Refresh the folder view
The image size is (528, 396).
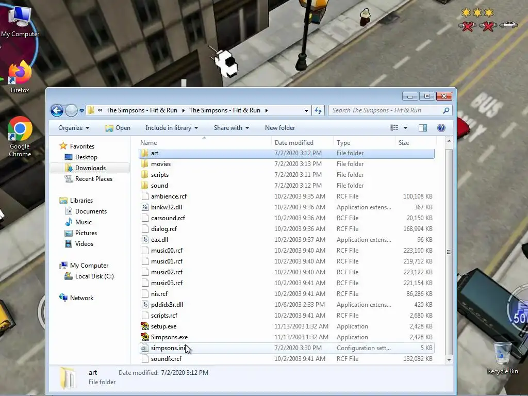(x=318, y=110)
